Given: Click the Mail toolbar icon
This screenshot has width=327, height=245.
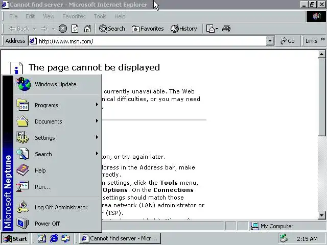Looking at the screenshot, I should (x=210, y=29).
